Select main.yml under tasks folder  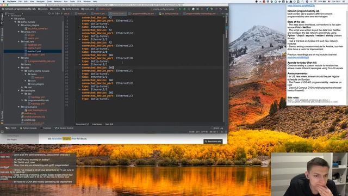click(39, 77)
